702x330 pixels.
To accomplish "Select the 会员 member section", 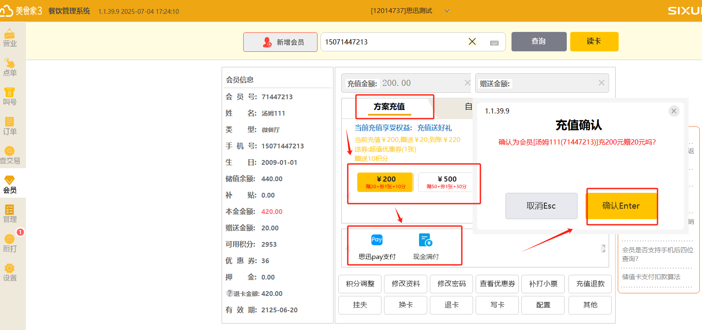I will [x=10, y=185].
